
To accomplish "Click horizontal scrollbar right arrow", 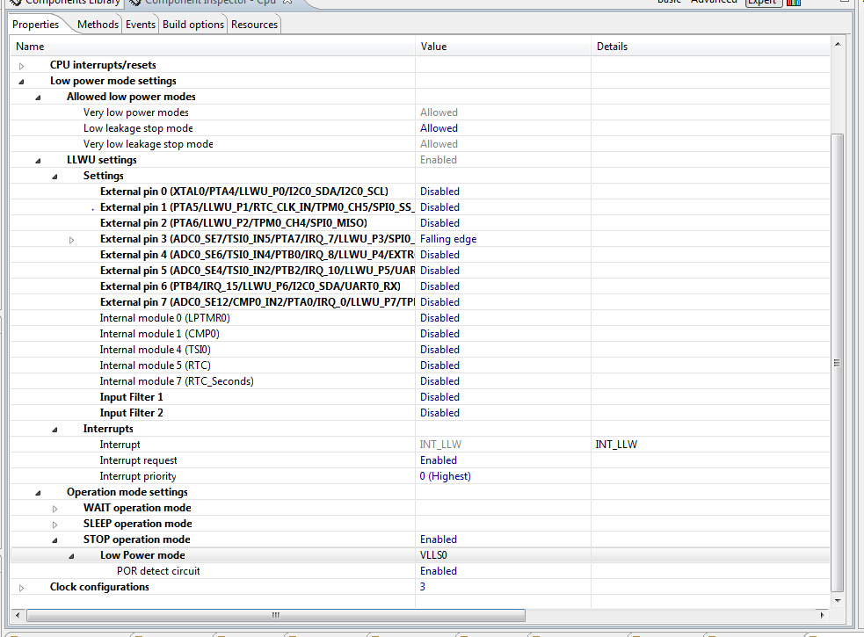I will click(x=823, y=615).
